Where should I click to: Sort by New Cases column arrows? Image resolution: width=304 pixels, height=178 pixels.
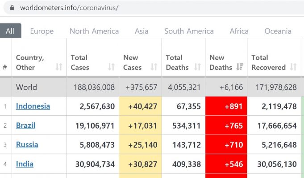154,67
